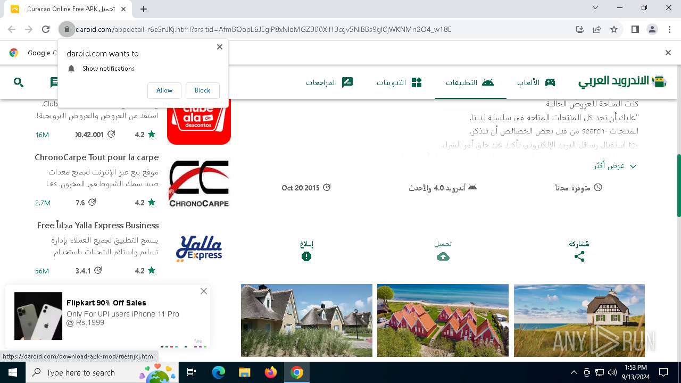
Task: Click the taskbar search box
Action: click(103, 372)
